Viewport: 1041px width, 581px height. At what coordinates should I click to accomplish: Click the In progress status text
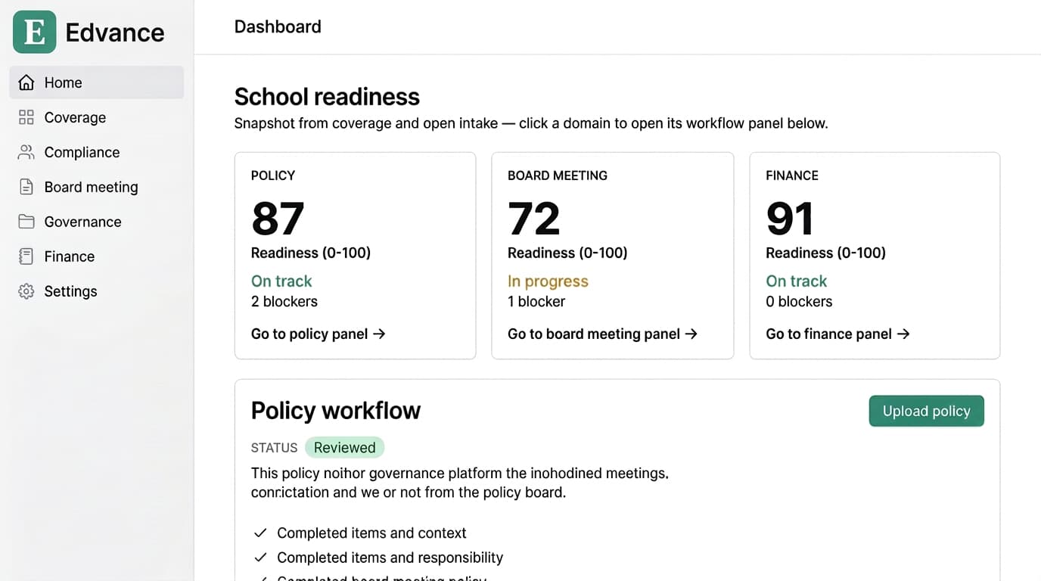click(548, 281)
